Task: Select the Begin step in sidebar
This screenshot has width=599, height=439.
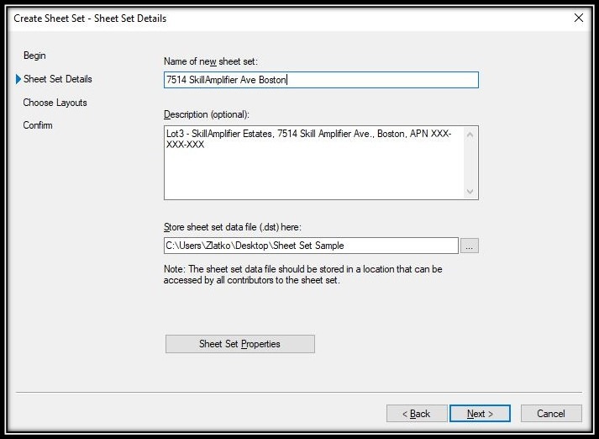Action: [34, 56]
